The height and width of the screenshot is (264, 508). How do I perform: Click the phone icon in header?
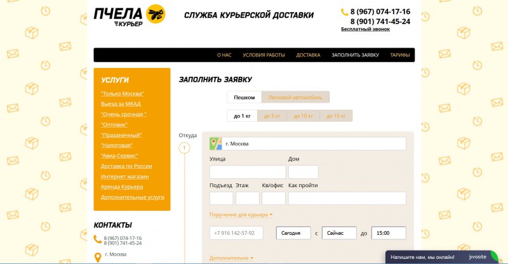344,12
